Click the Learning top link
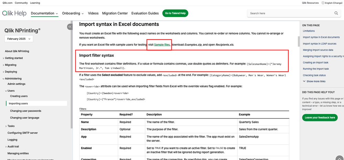This screenshot has height=160, width=344. point(35,3)
